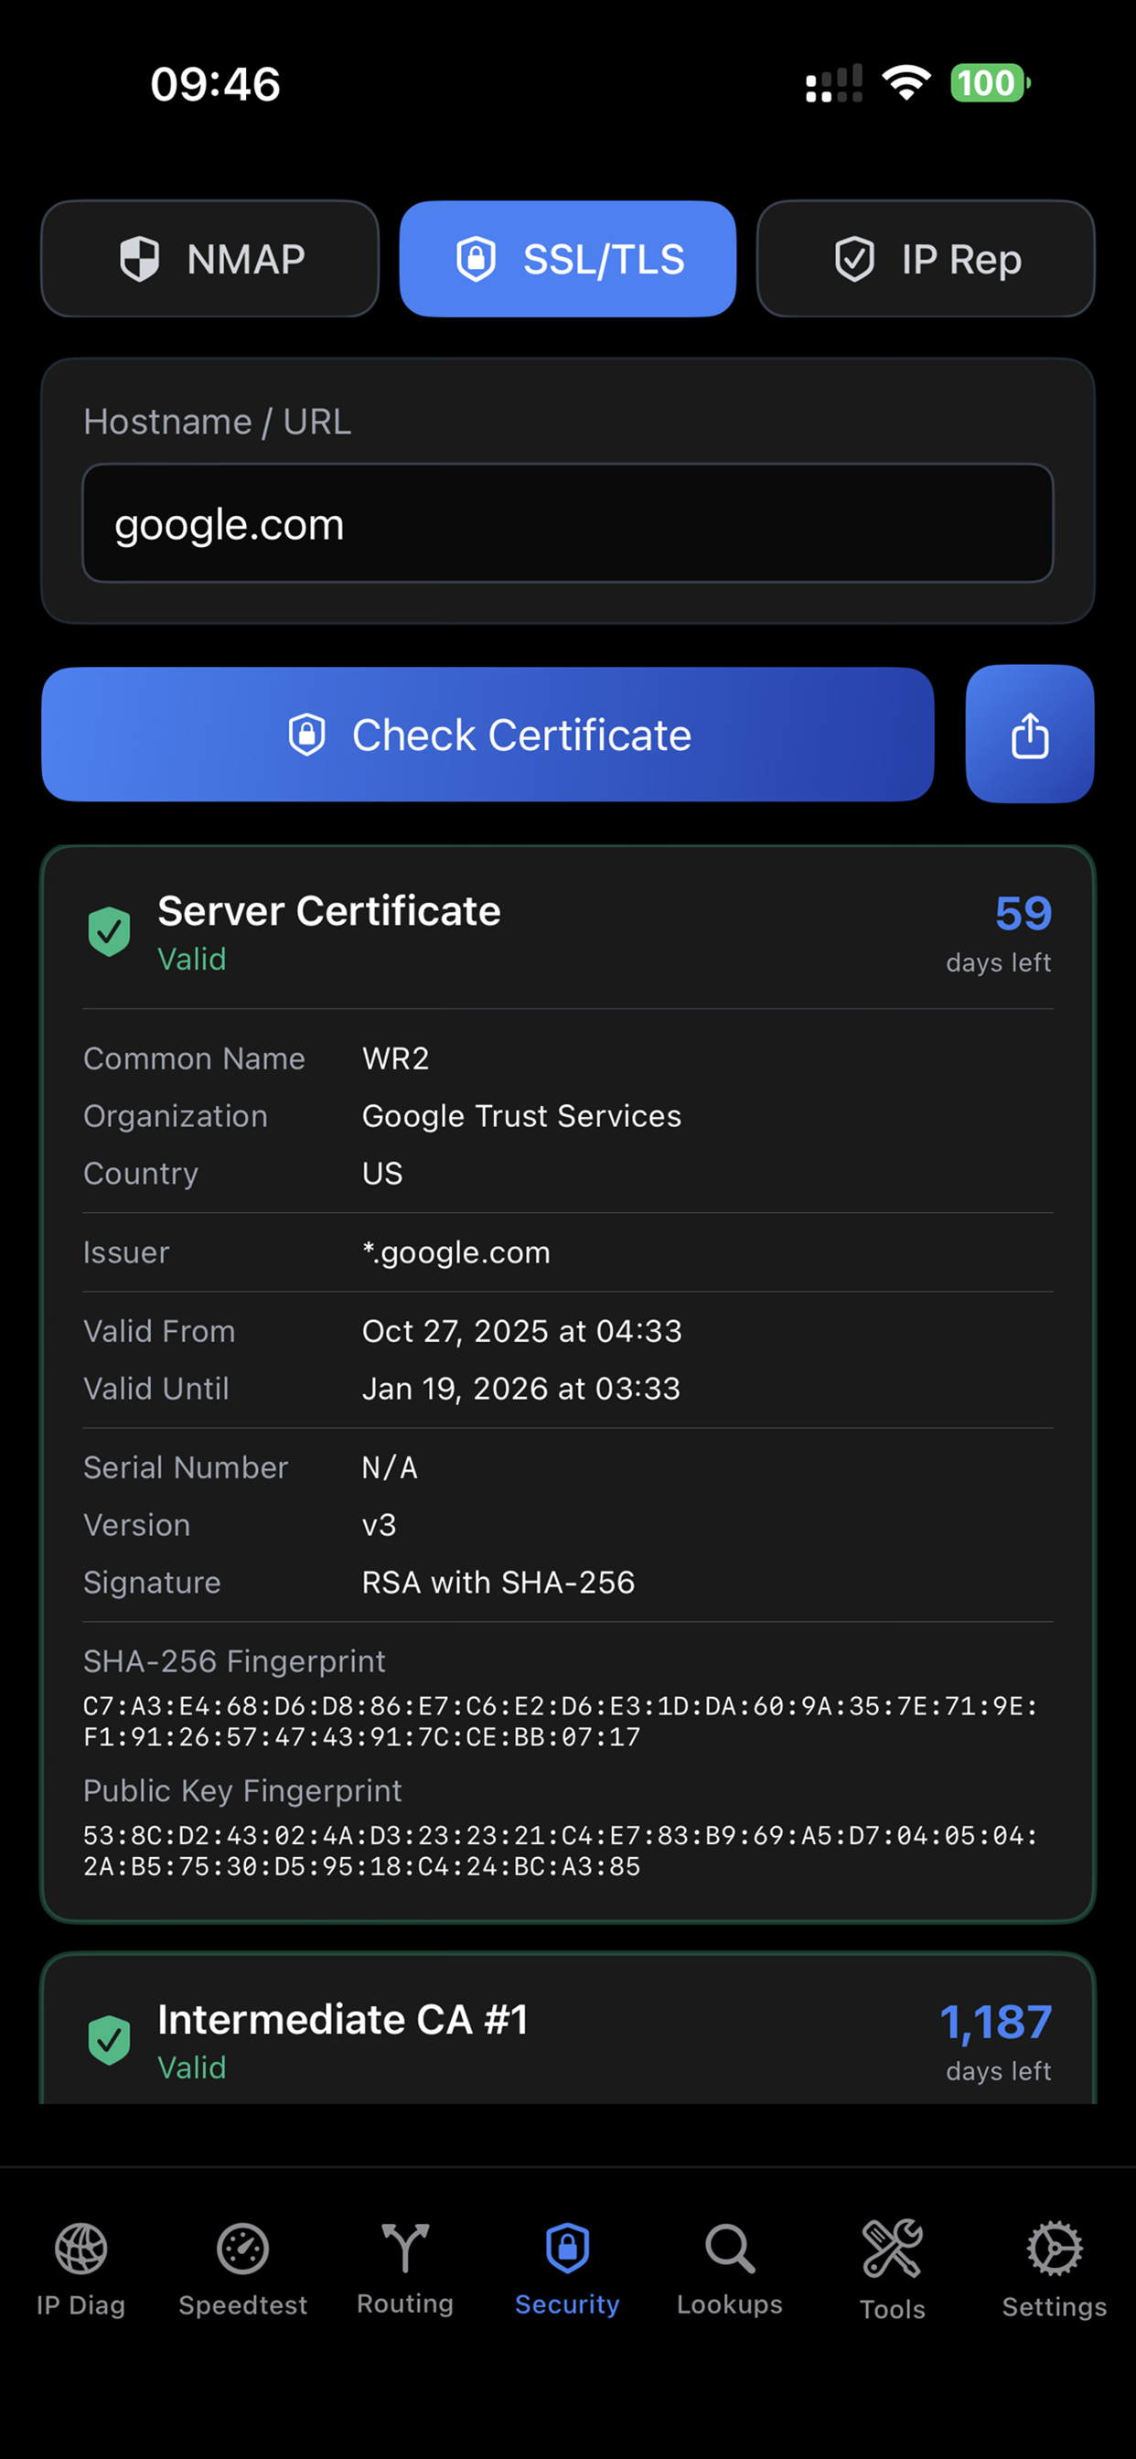1136x2459 pixels.
Task: Tap the Version value 'v3'
Action: (x=379, y=1525)
